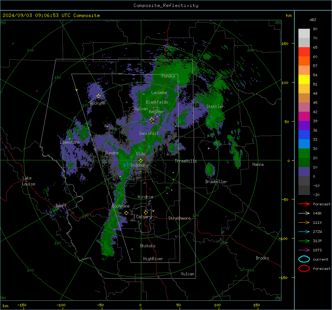
Task: Click the Olds city label
Action: pyautogui.click(x=141, y=154)
